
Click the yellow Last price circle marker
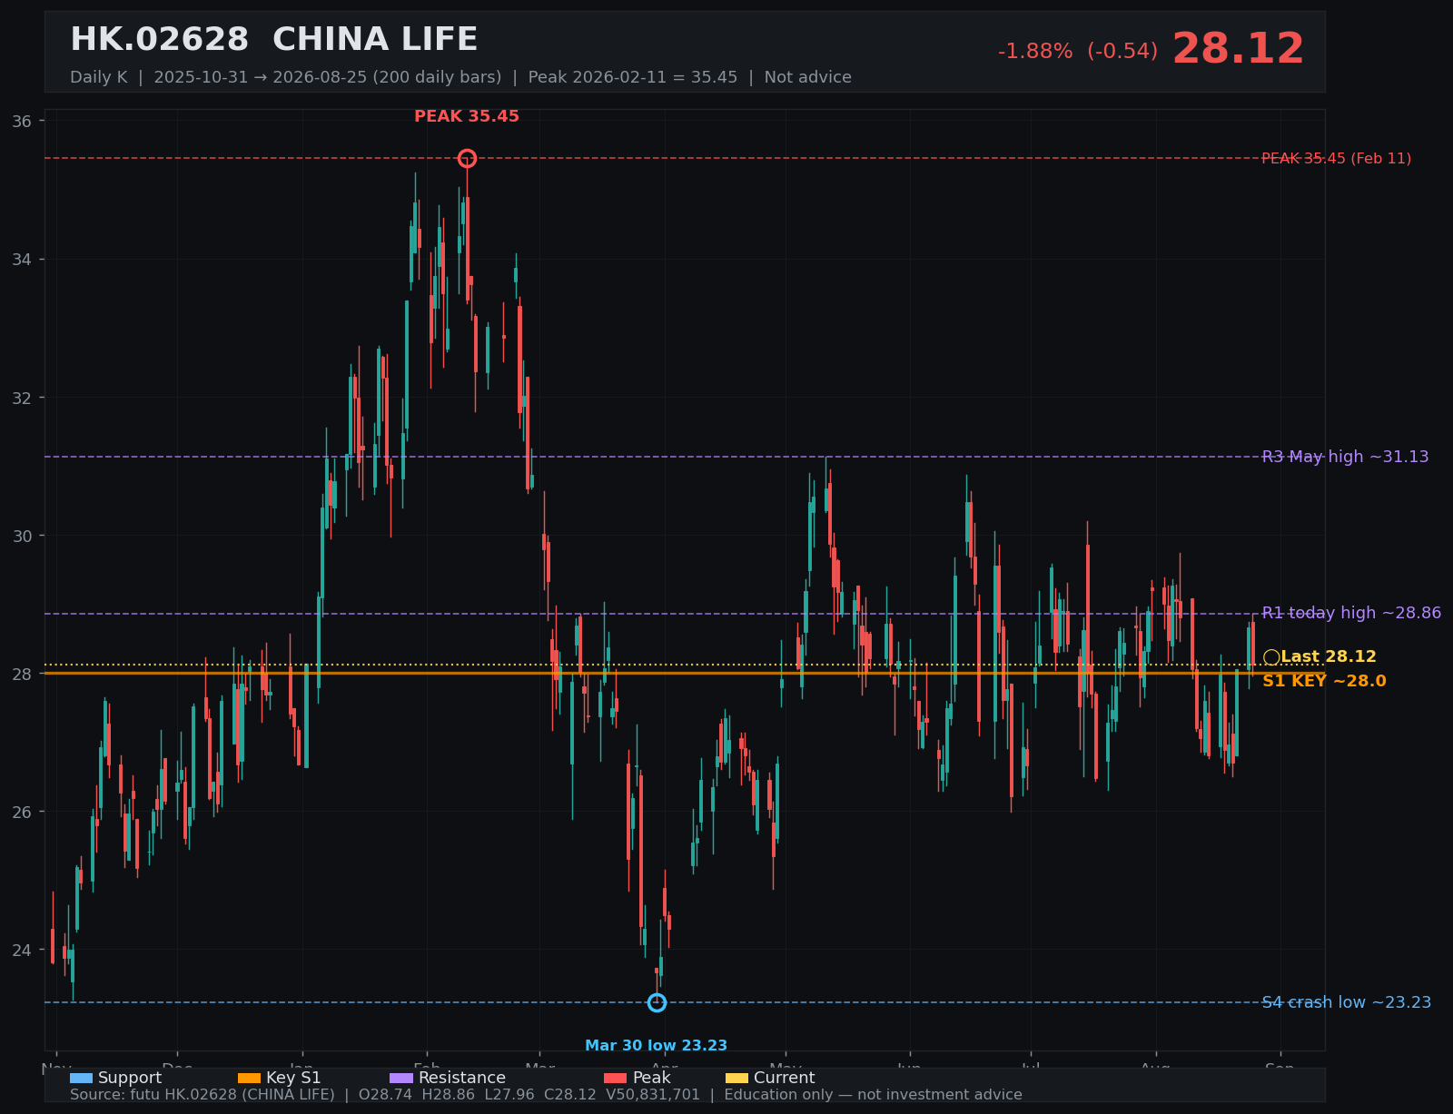[x=1271, y=657]
